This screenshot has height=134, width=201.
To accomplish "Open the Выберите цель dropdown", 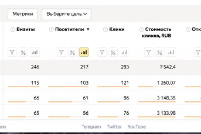I will [x=66, y=14].
